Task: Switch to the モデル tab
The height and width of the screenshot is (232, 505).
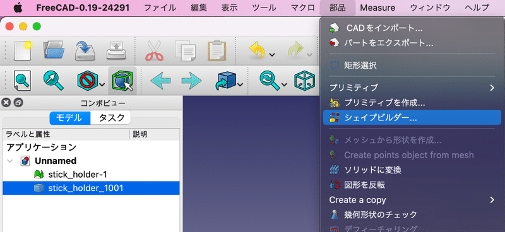Action: point(70,118)
